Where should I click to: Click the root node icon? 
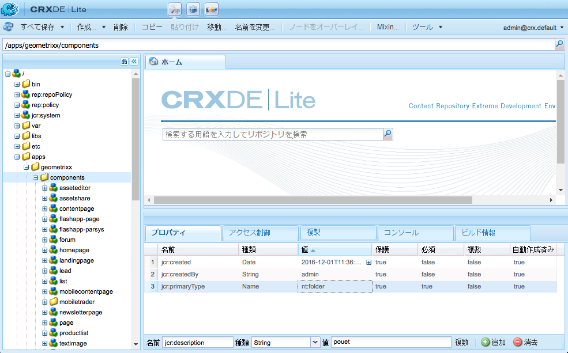(16, 73)
